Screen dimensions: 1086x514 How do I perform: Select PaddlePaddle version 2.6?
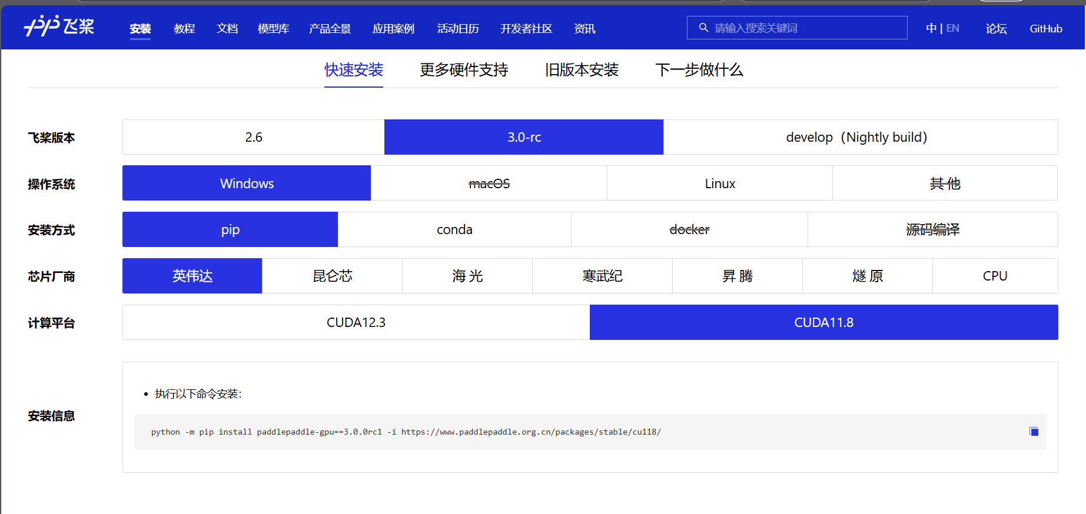[254, 137]
